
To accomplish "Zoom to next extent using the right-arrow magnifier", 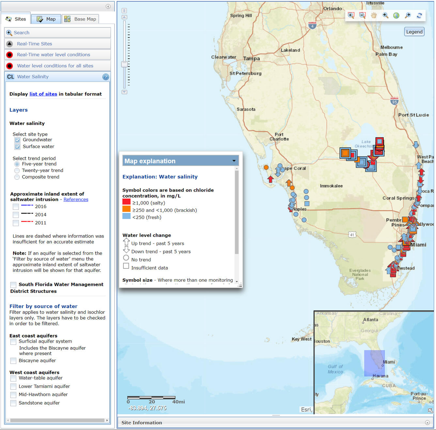I will pos(407,15).
